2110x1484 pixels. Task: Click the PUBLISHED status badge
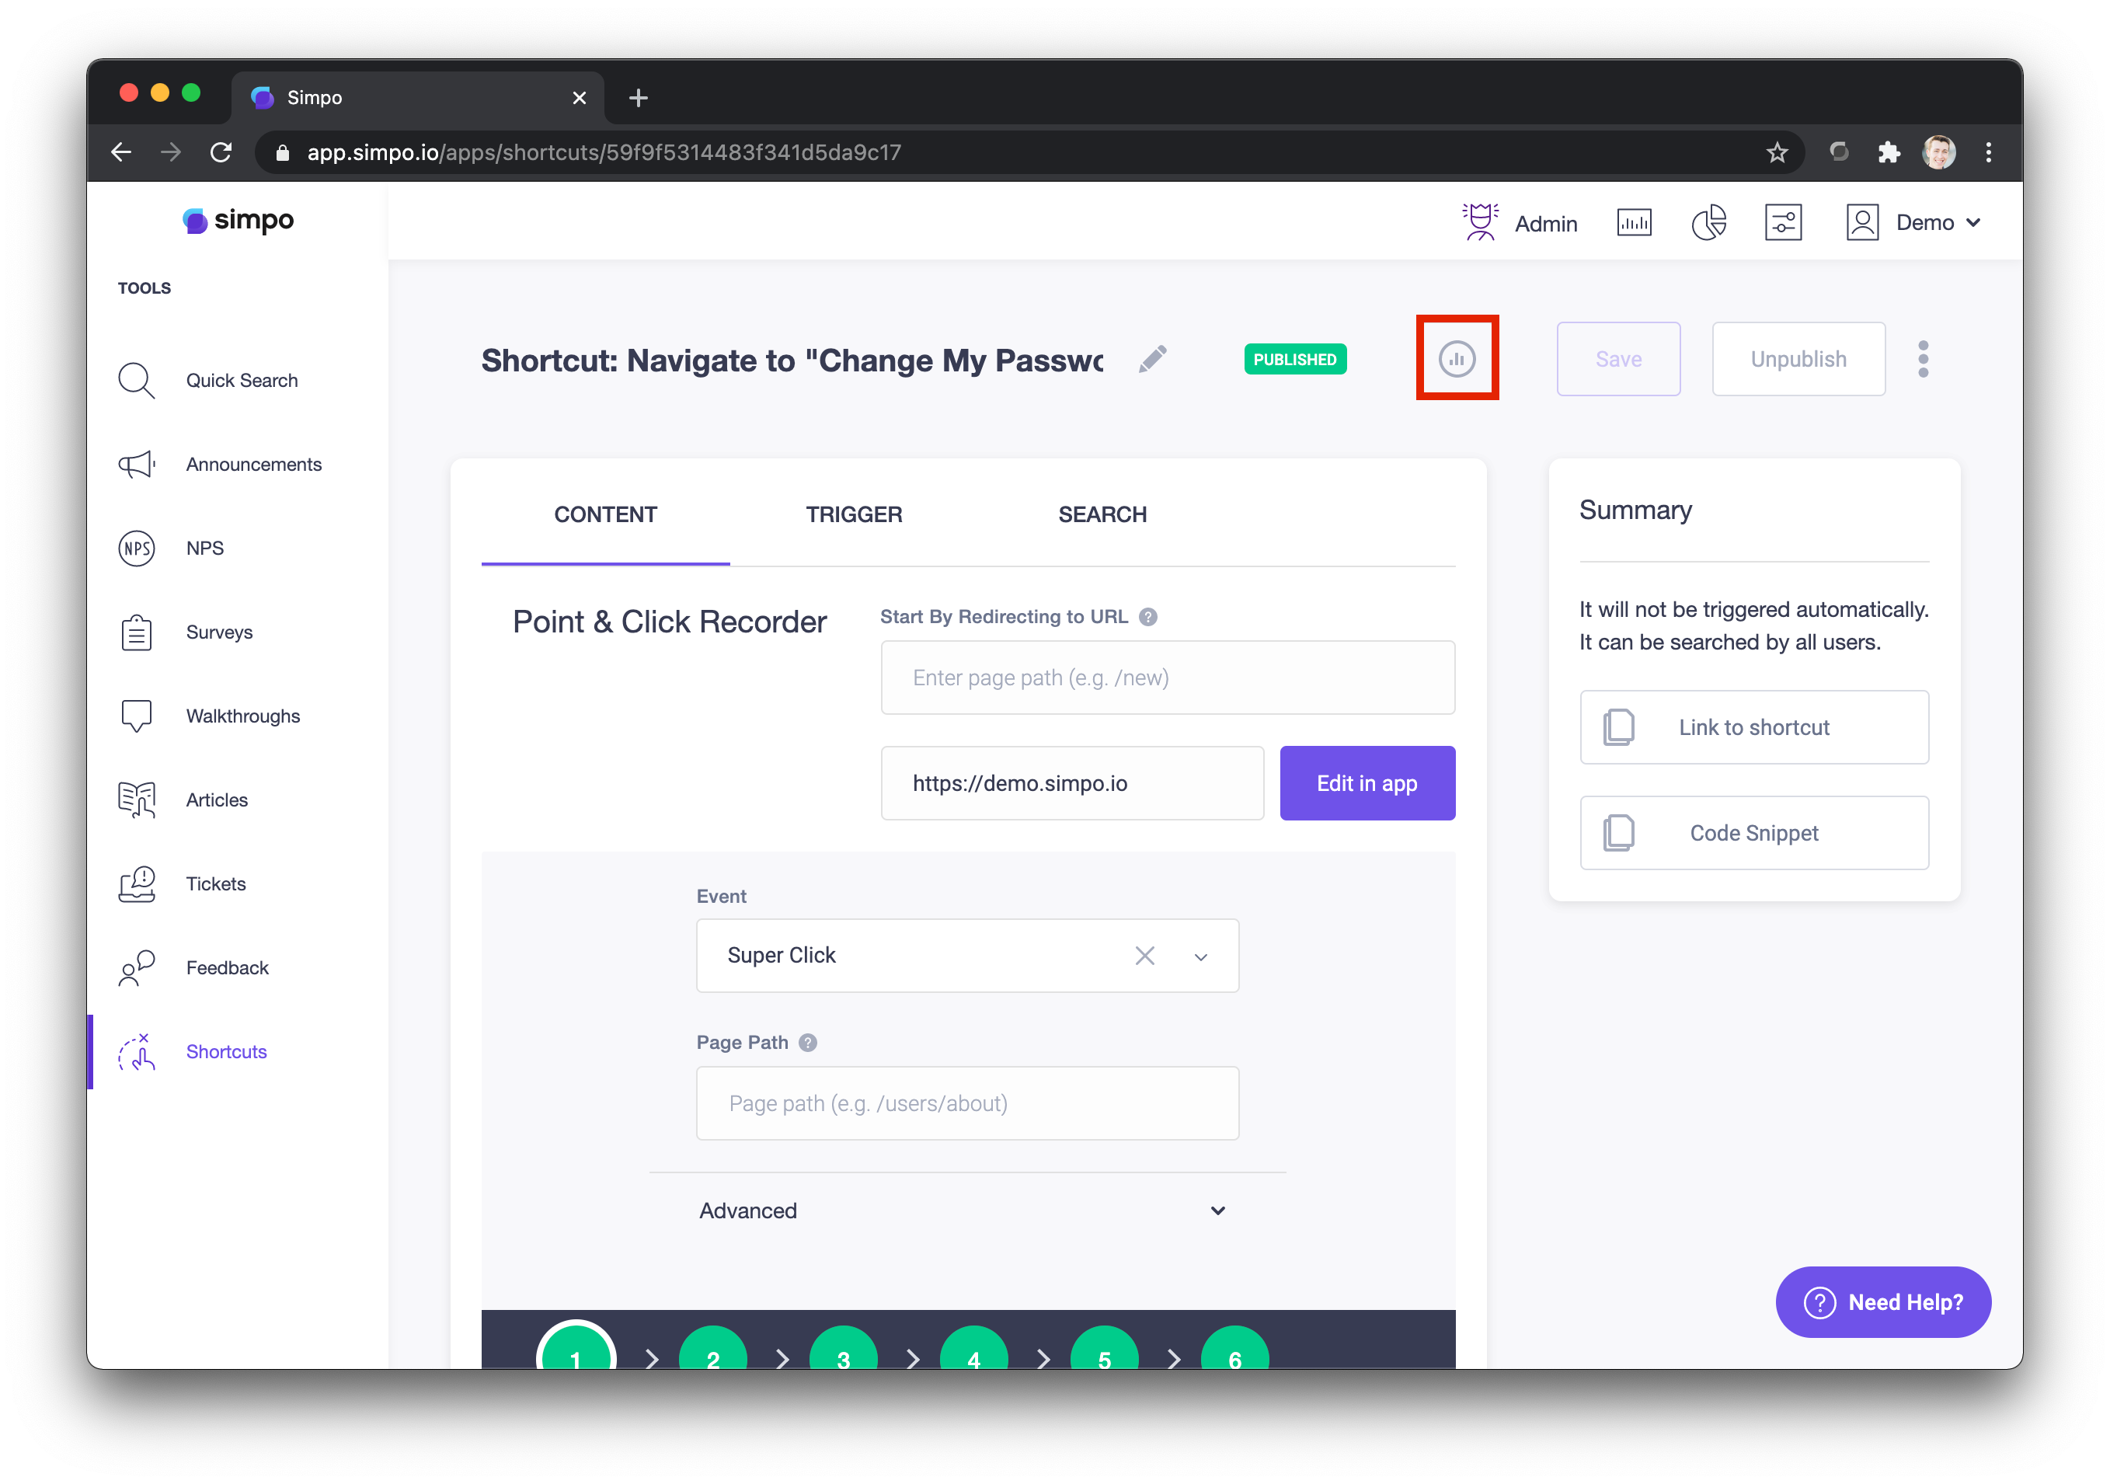coord(1294,359)
